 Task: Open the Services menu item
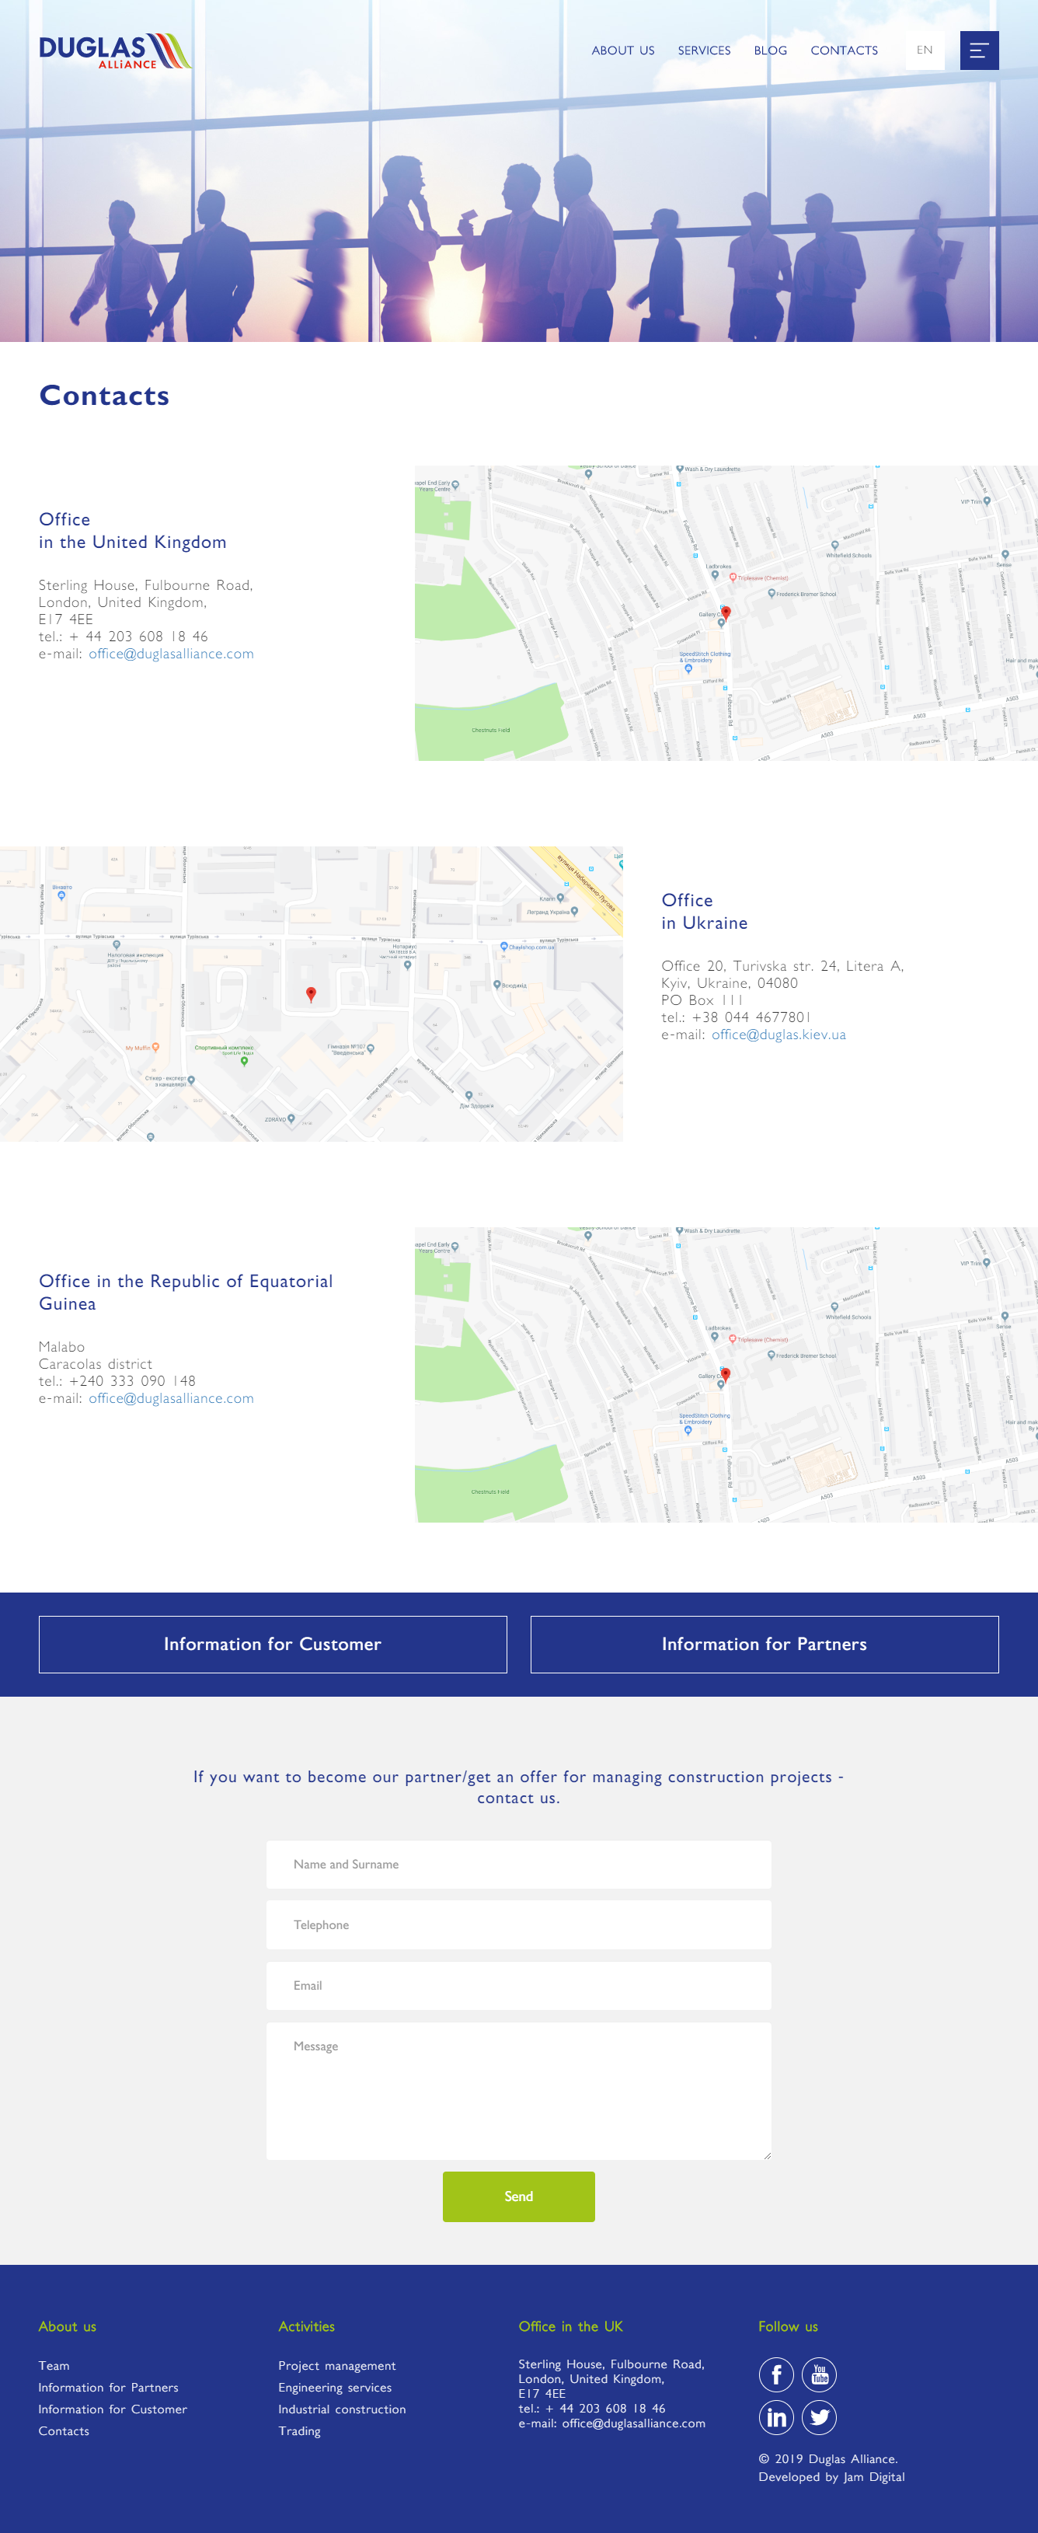pyautogui.click(x=704, y=51)
